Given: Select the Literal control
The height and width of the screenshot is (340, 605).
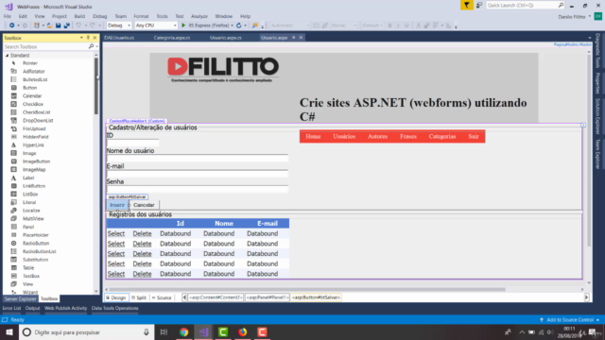Looking at the screenshot, I should click(x=29, y=202).
